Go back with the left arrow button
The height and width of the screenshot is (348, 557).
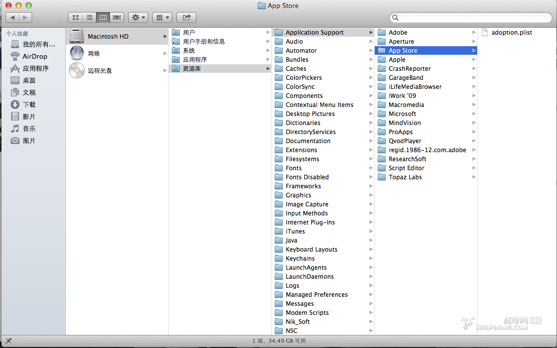[x=12, y=18]
